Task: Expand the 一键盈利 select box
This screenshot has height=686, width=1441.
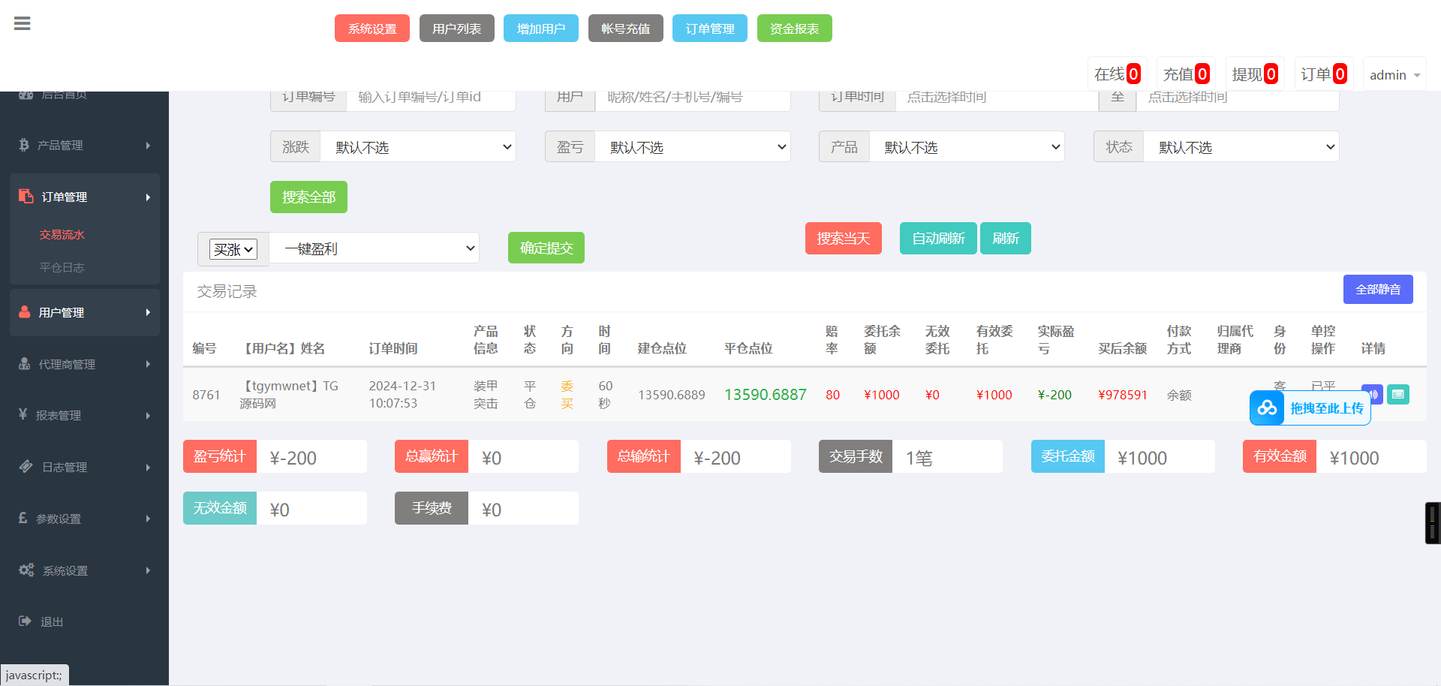Action: tap(374, 248)
